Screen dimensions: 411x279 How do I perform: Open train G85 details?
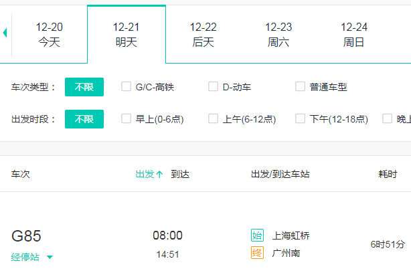tap(27, 236)
